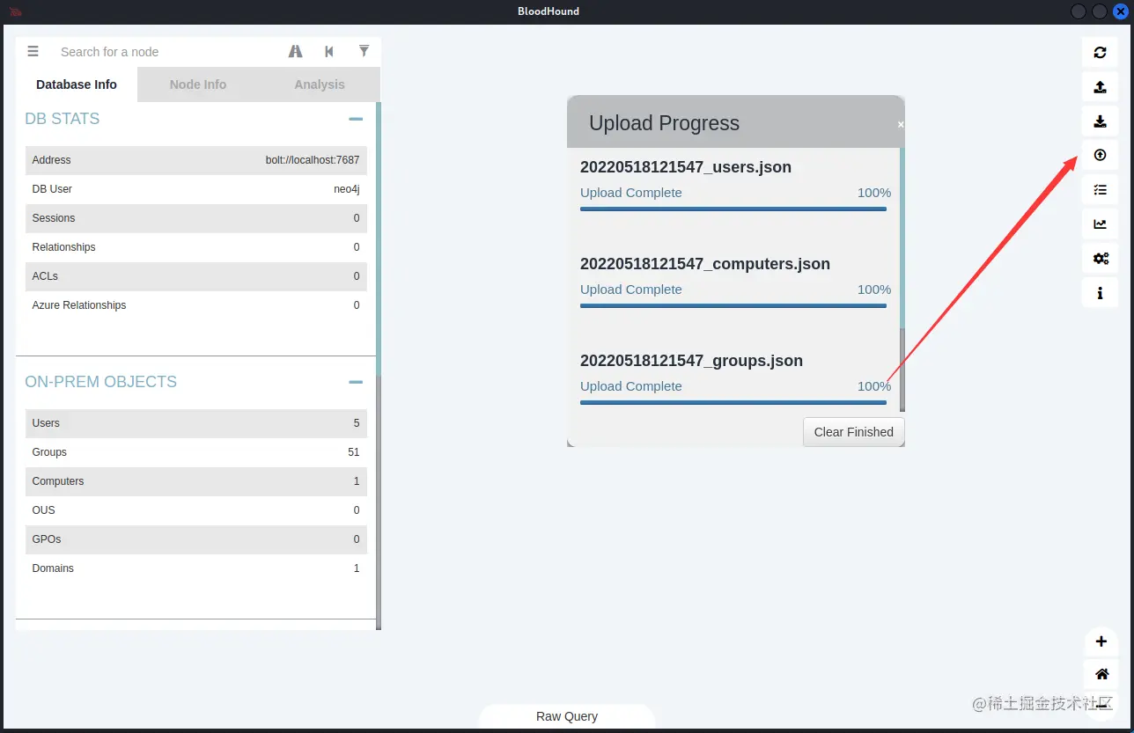Viewport: 1134px width, 733px height.
Task: Open the list view checklist icon
Action: (x=1100, y=189)
